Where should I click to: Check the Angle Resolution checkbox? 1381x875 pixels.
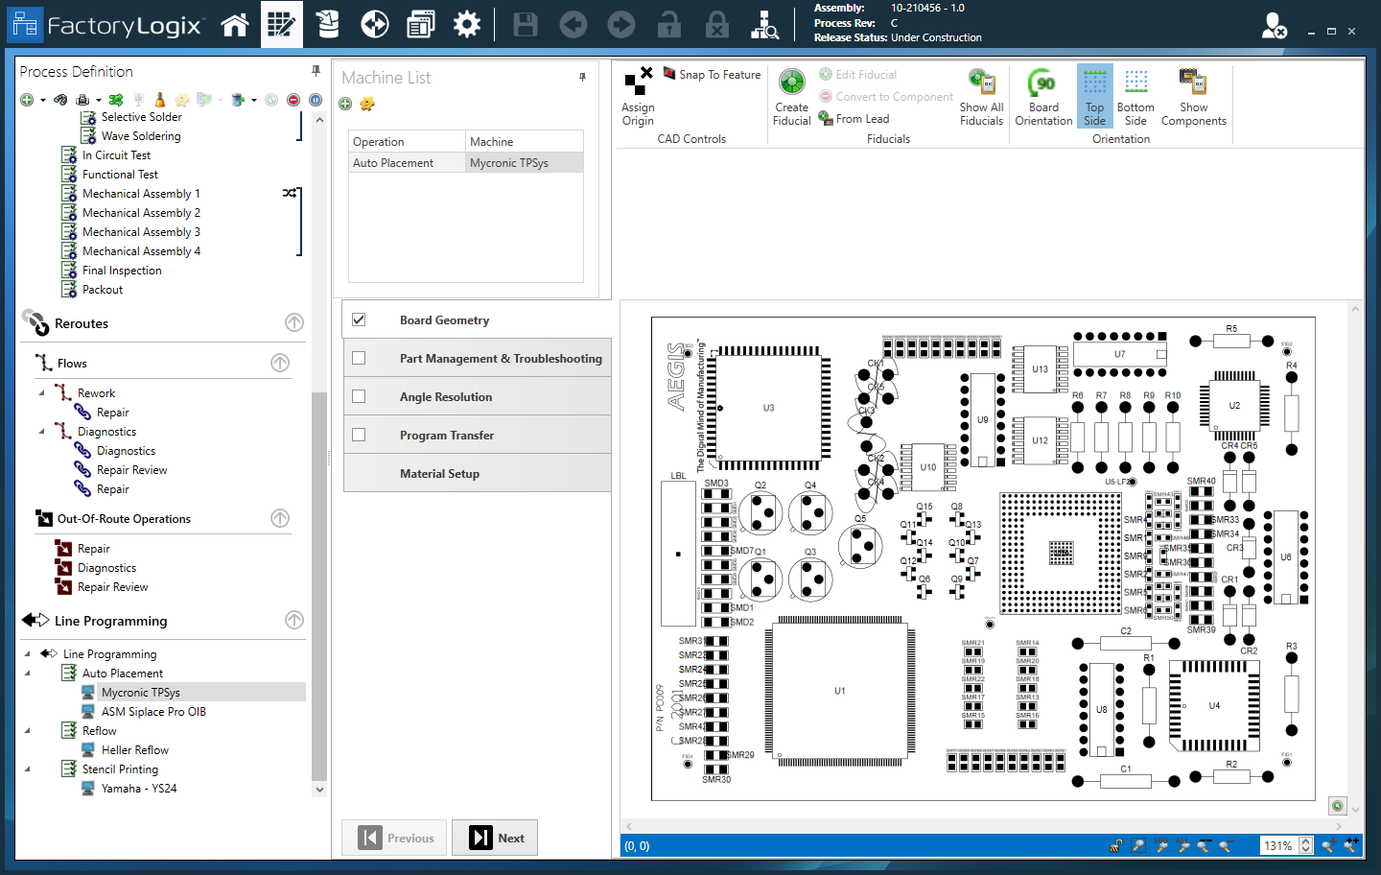coord(359,396)
